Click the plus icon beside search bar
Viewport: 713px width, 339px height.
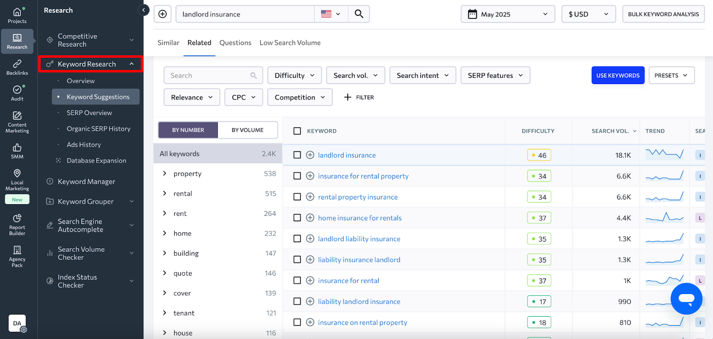click(x=163, y=14)
